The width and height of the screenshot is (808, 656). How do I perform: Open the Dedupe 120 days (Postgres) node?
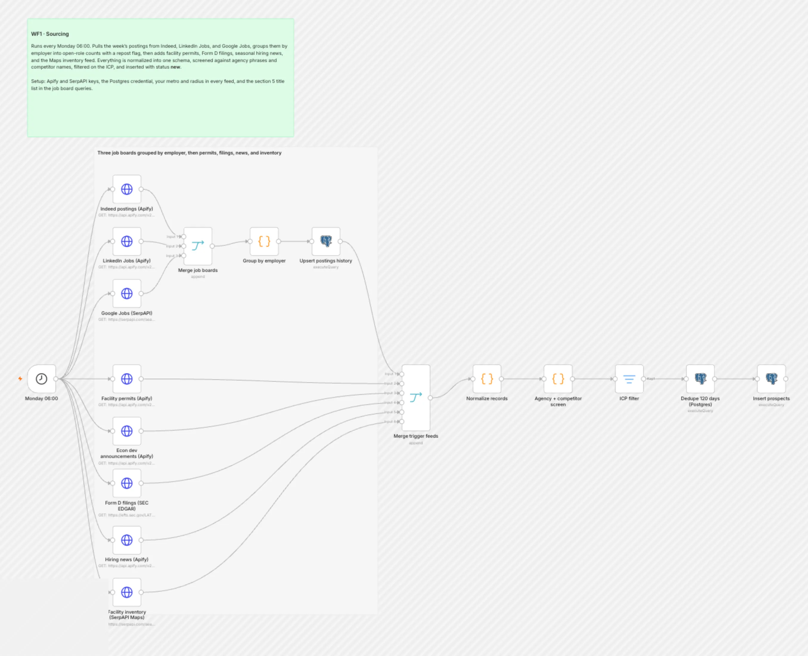tap(700, 379)
